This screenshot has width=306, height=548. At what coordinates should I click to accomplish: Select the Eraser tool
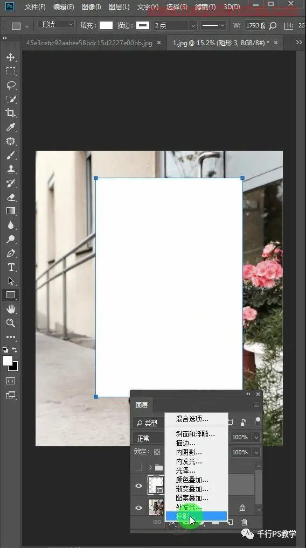10,197
